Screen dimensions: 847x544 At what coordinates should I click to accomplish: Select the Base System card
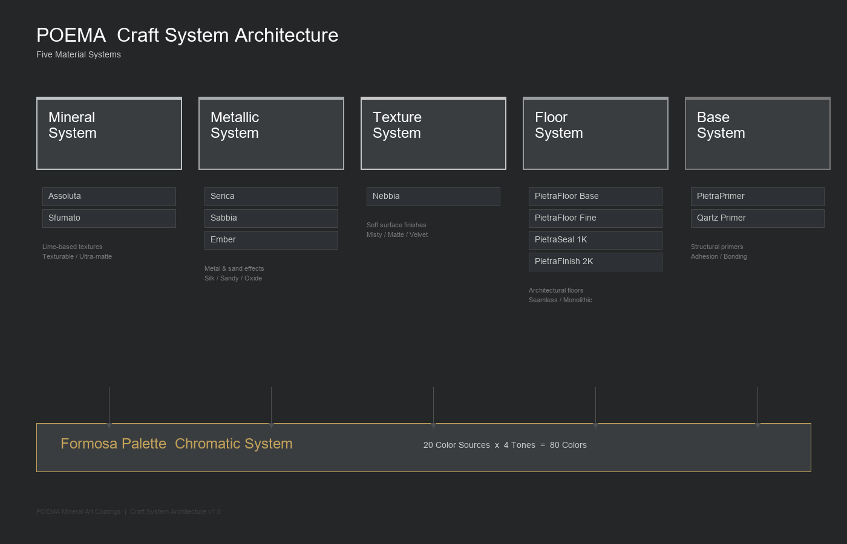[x=757, y=133]
